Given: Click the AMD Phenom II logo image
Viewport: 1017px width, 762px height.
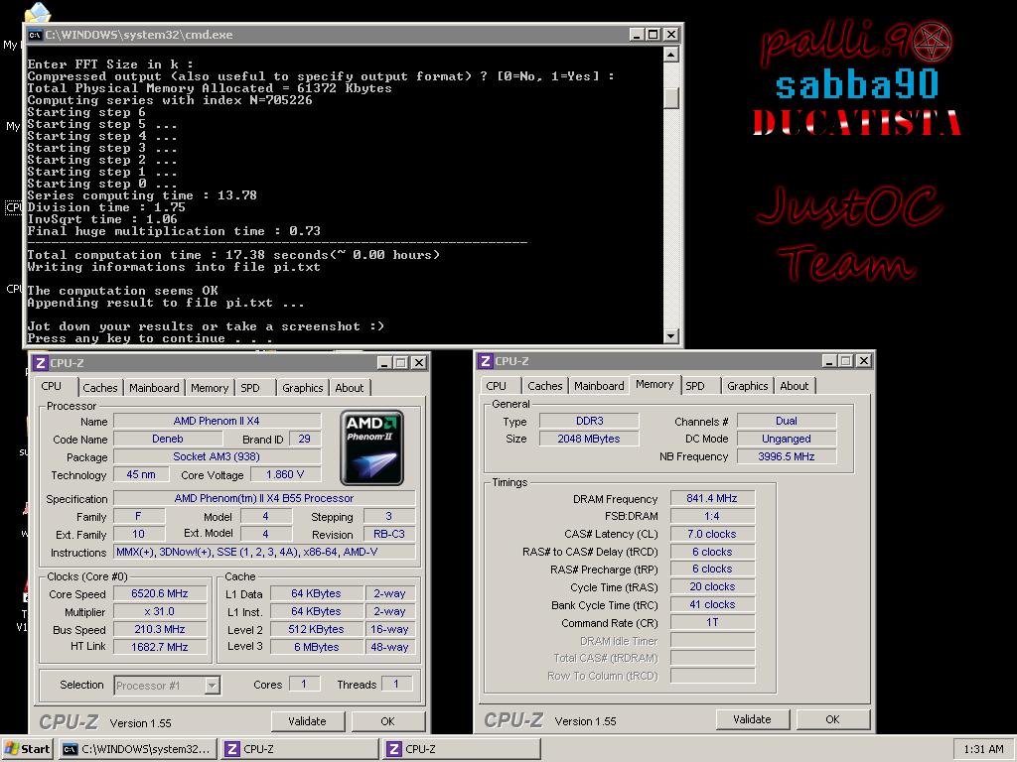Looking at the screenshot, I should click(x=371, y=447).
